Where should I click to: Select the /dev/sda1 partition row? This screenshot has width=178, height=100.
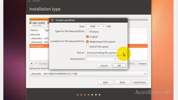coord(39,38)
